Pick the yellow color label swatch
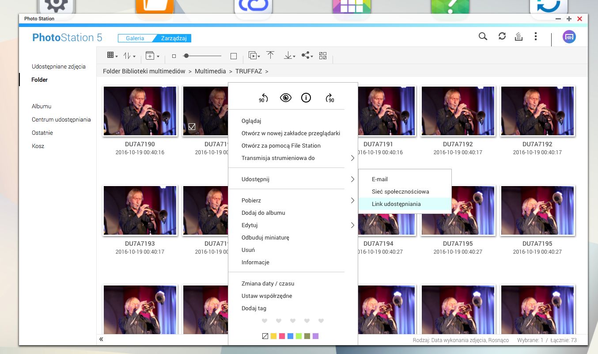 [x=273, y=336]
